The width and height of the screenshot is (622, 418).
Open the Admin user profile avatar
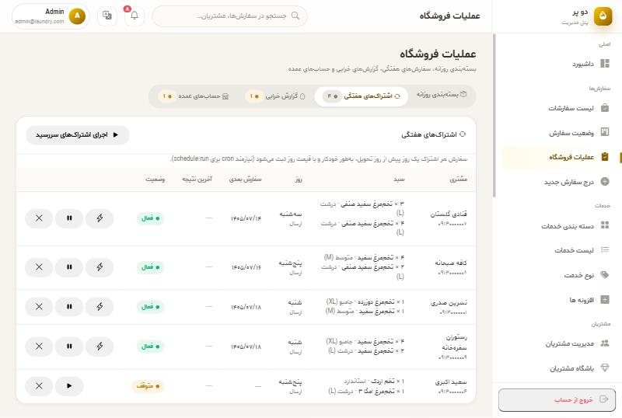(77, 16)
